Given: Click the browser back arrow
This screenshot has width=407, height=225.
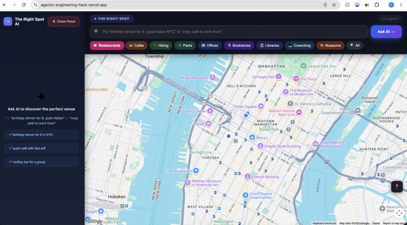Looking at the screenshot, I should [x=5, y=5].
